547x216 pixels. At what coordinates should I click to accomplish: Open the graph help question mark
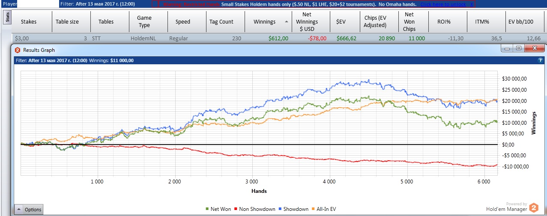[x=540, y=60]
